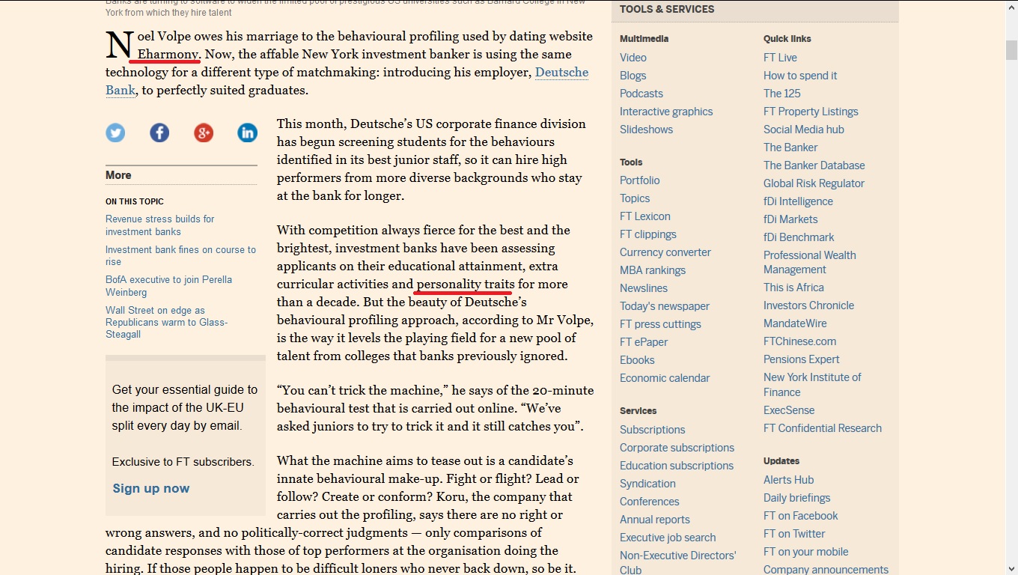Open Economic calendar link

[665, 378]
